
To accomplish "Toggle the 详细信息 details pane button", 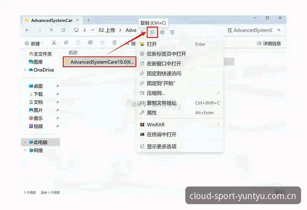I will point(269,44).
